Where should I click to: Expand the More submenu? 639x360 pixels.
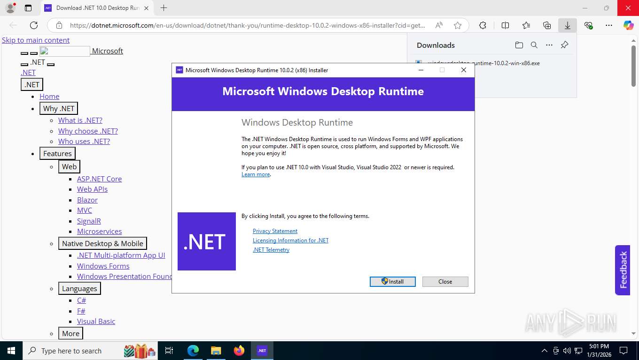70,333
